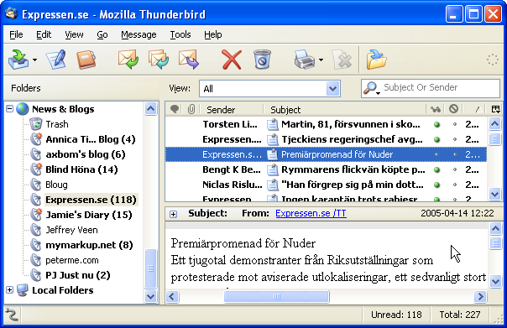Open the File menu
The width and height of the screenshot is (507, 328).
[16, 34]
